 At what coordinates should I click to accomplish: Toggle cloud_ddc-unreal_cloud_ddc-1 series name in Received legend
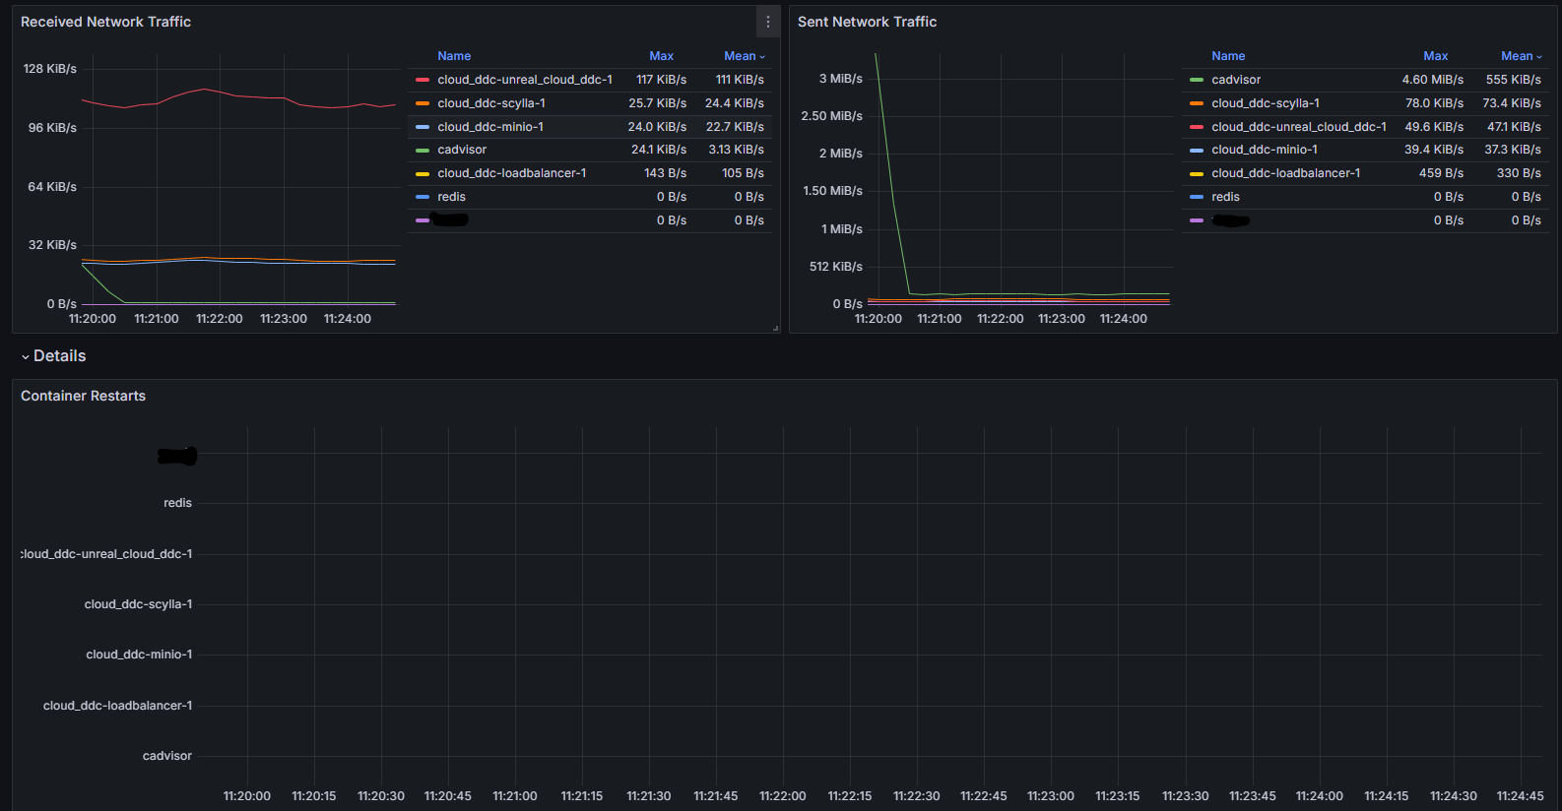(525, 80)
